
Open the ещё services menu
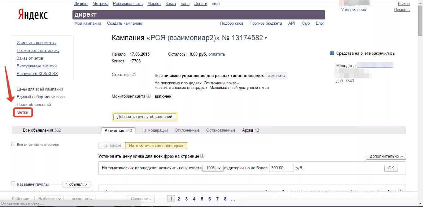(216, 4)
